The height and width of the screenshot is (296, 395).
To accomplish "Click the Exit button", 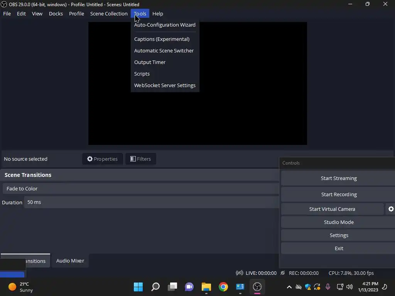I will coord(339,248).
